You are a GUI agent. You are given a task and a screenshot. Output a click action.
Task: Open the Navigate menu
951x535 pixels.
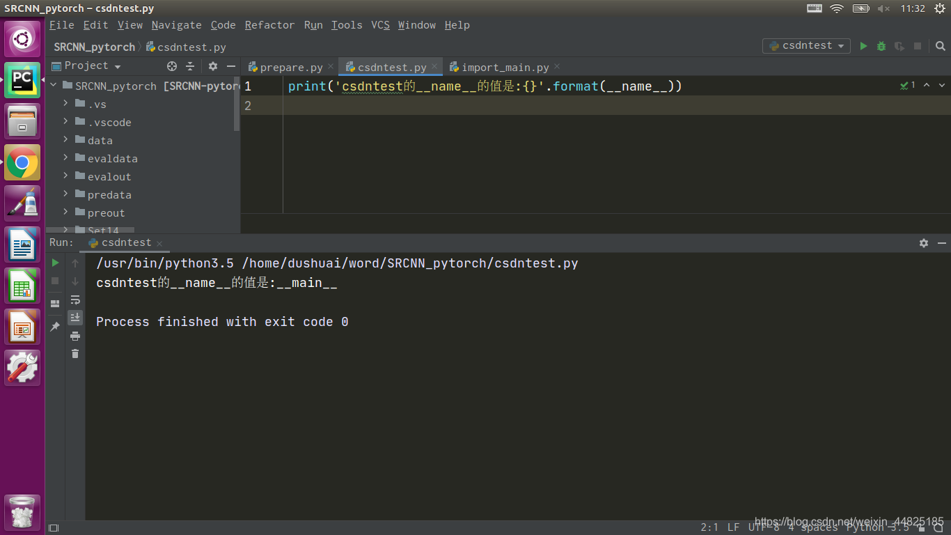tap(176, 25)
